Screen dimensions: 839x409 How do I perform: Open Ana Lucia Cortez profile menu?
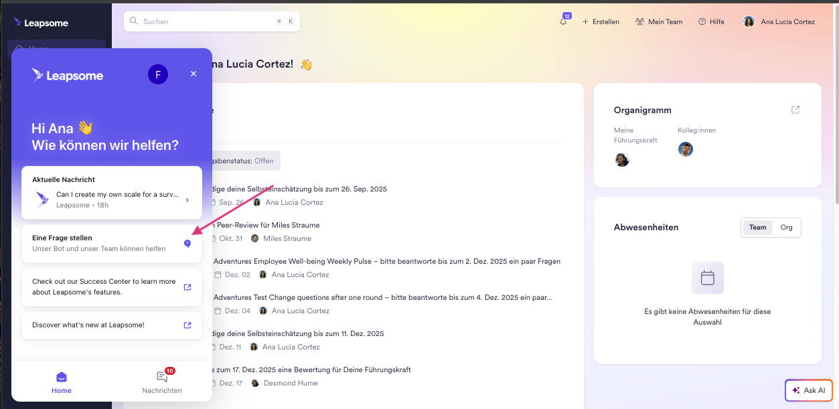(779, 21)
